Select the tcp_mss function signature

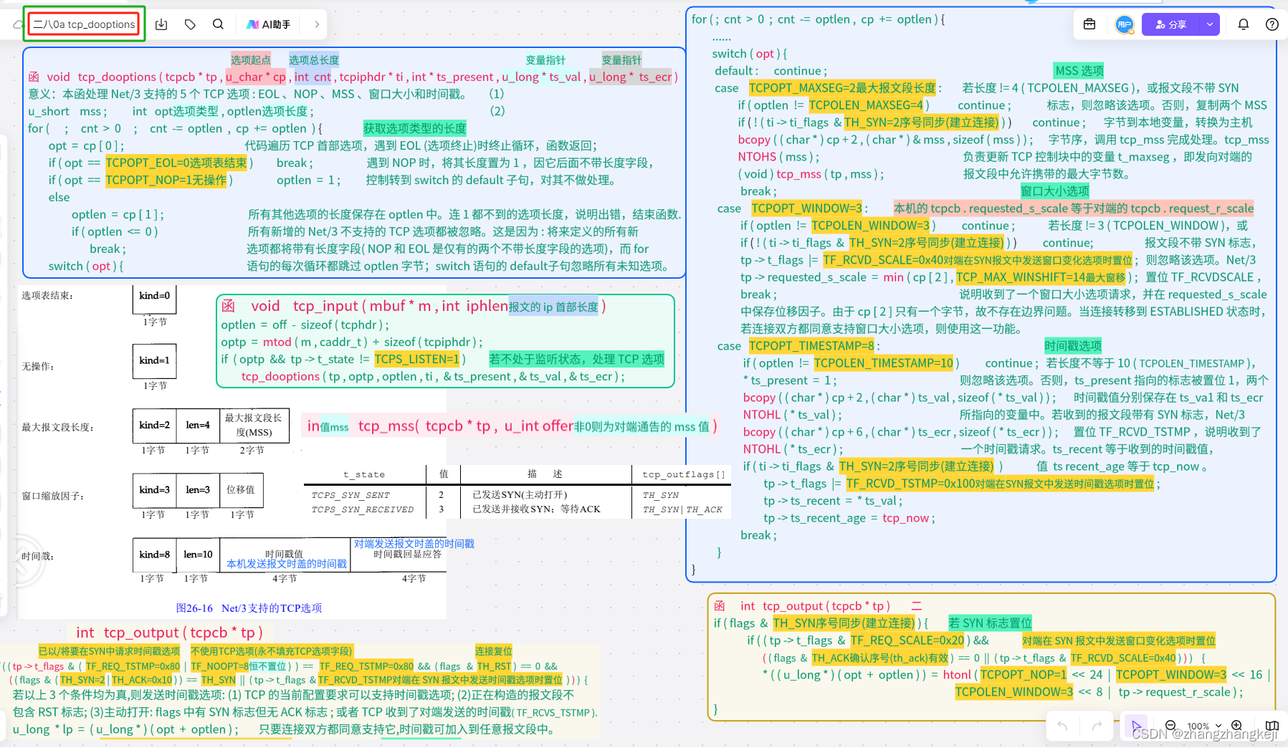(512, 426)
